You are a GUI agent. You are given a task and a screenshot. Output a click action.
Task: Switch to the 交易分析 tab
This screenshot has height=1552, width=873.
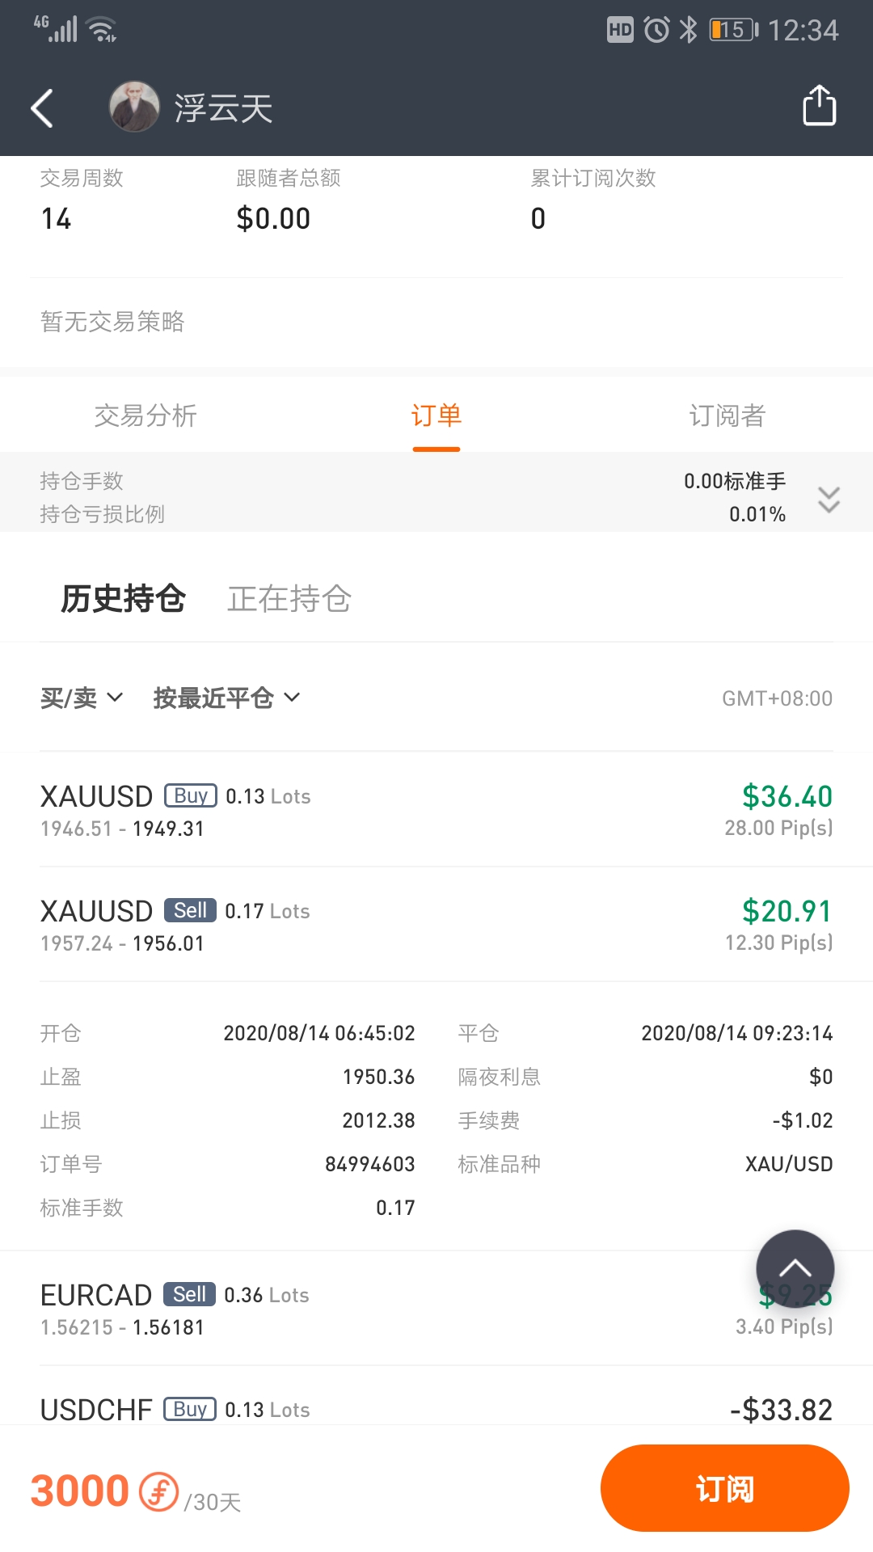click(x=145, y=415)
